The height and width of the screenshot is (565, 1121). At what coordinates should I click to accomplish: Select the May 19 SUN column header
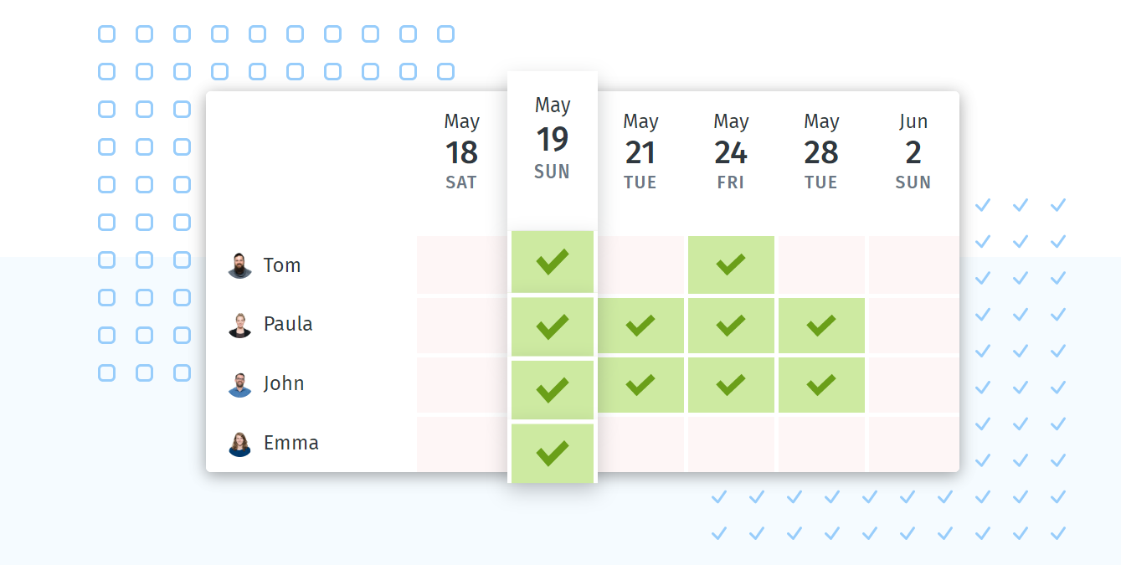pos(553,139)
